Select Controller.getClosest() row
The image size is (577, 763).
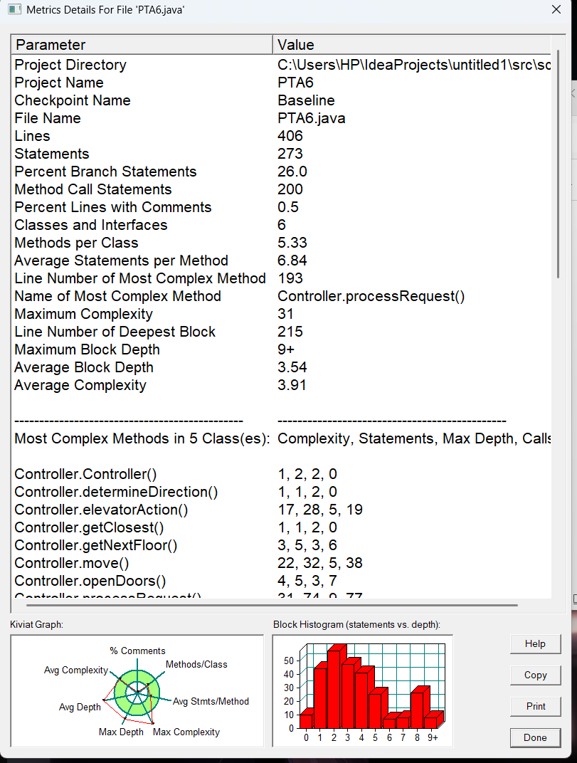click(281, 527)
